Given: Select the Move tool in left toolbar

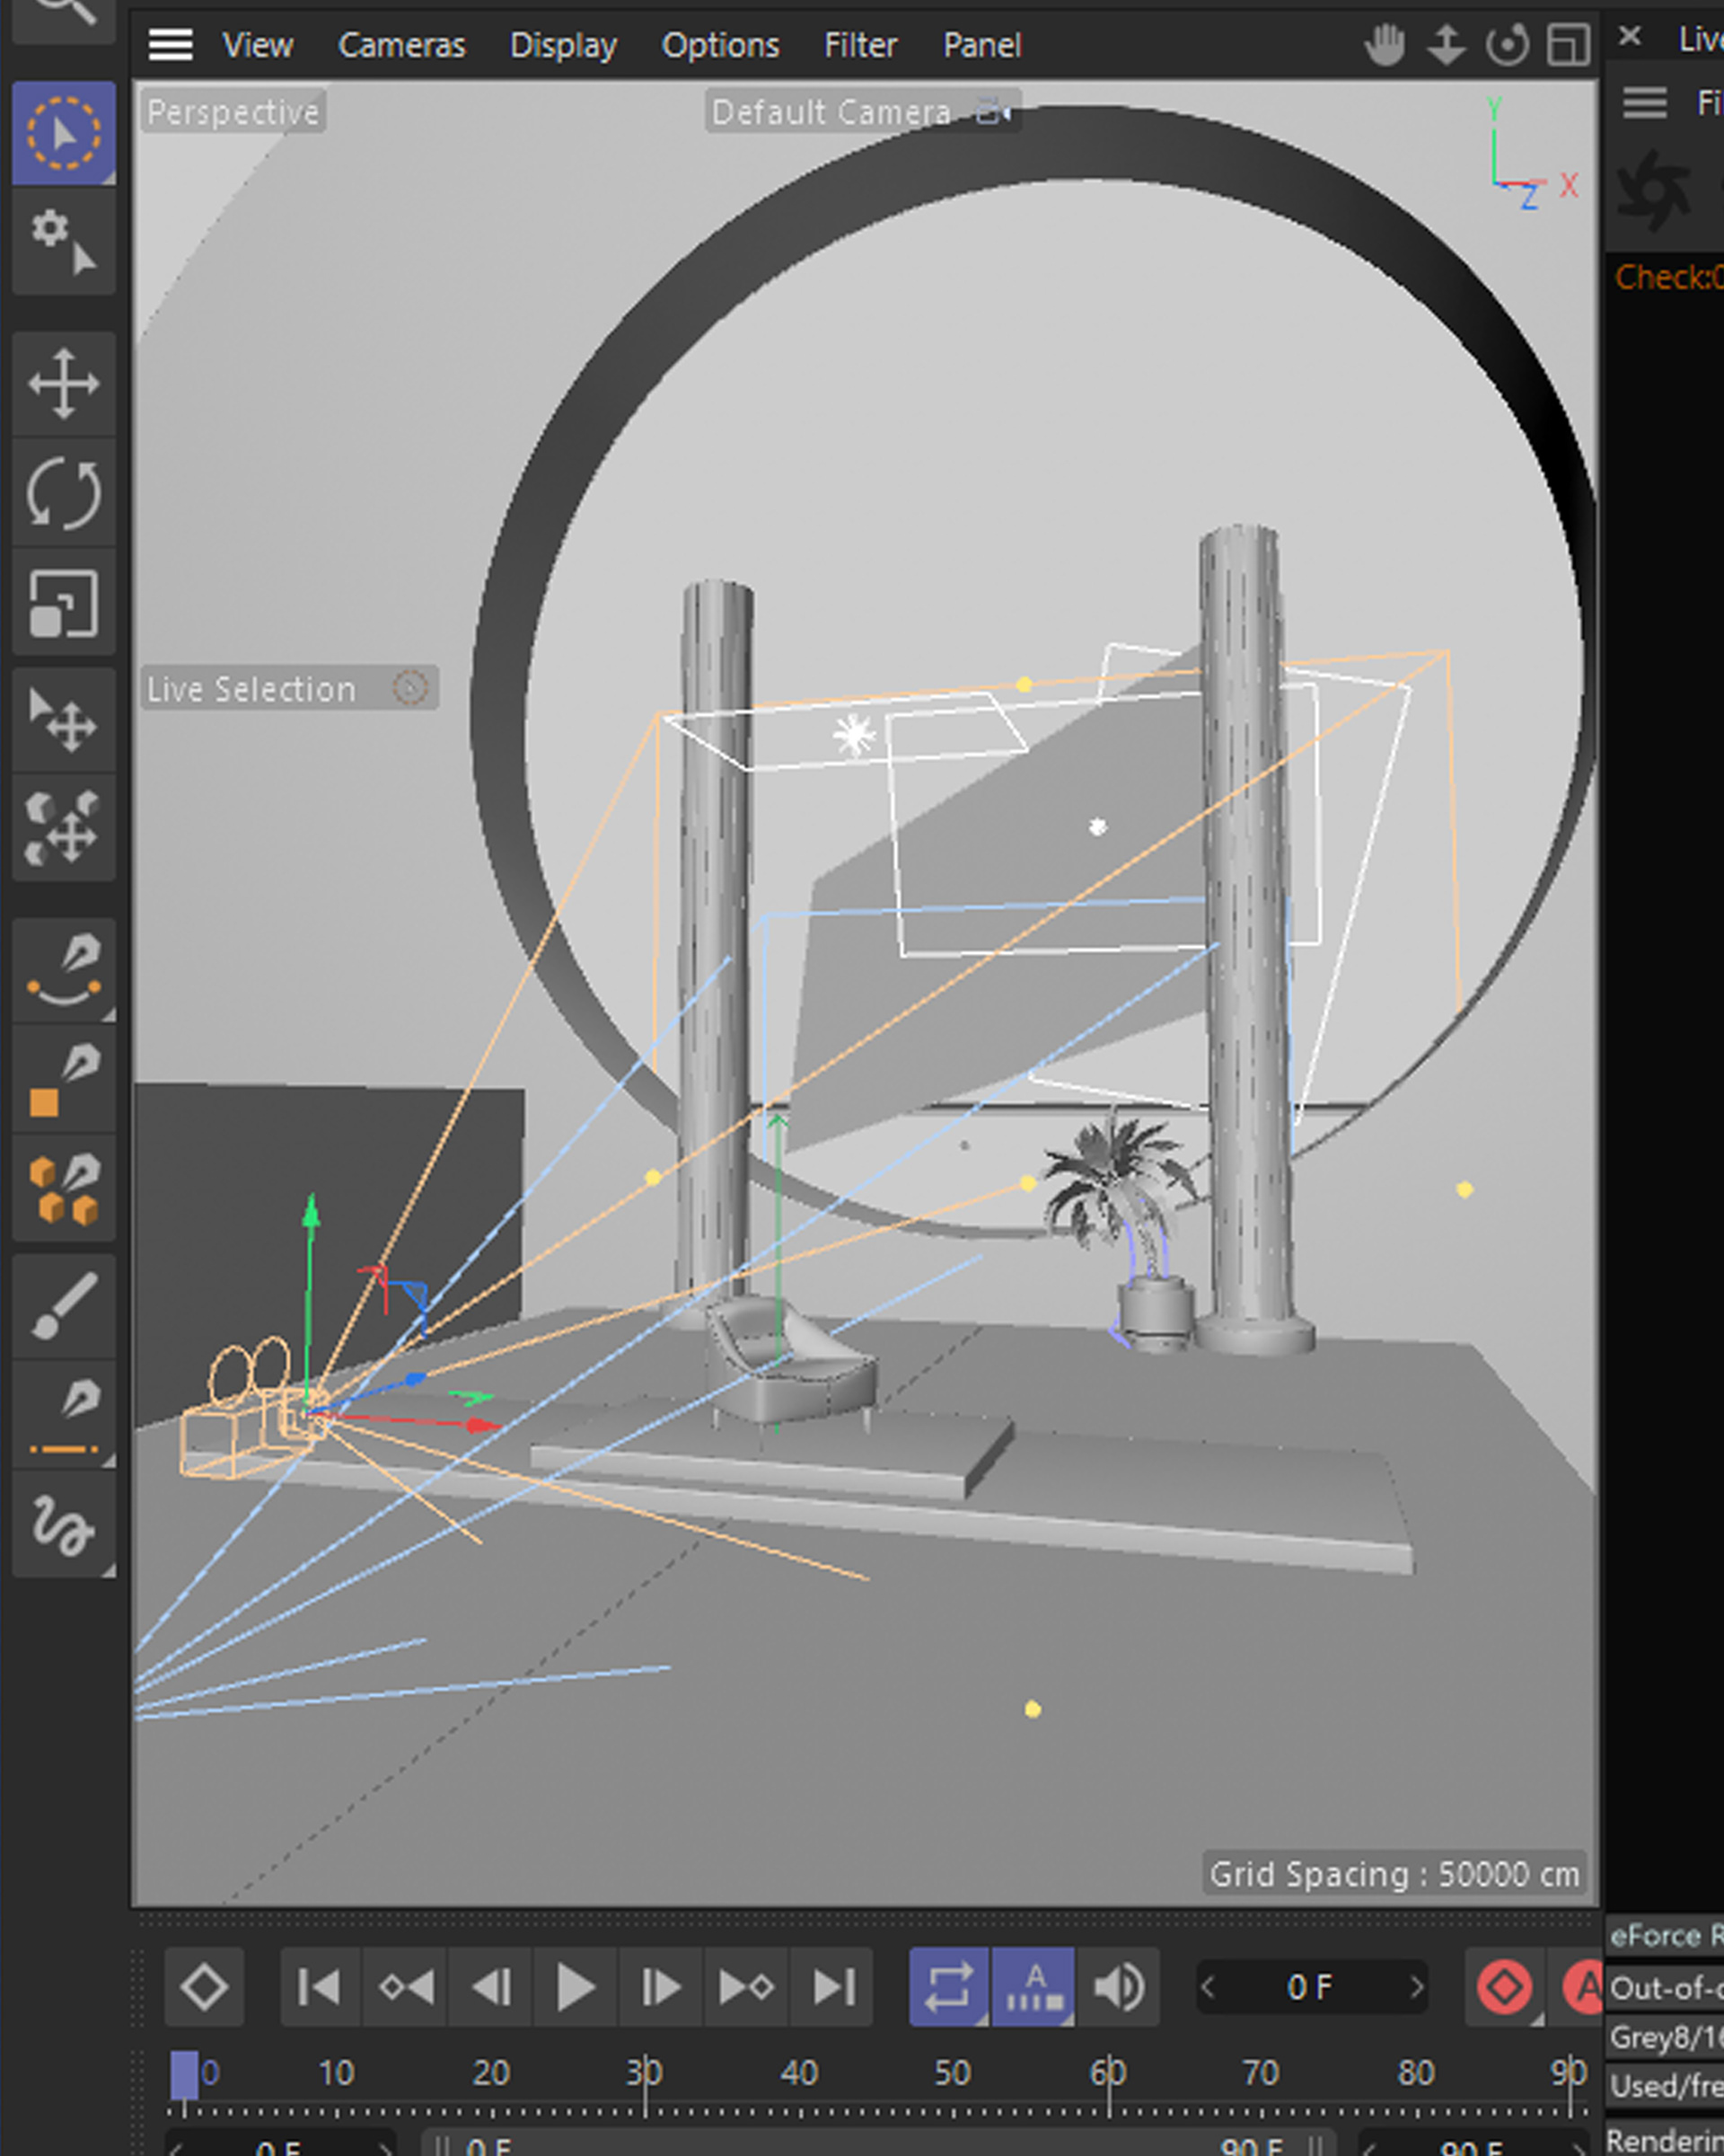Looking at the screenshot, I should pyautogui.click(x=63, y=383).
